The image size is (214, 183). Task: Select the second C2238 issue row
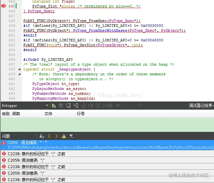click(107, 167)
